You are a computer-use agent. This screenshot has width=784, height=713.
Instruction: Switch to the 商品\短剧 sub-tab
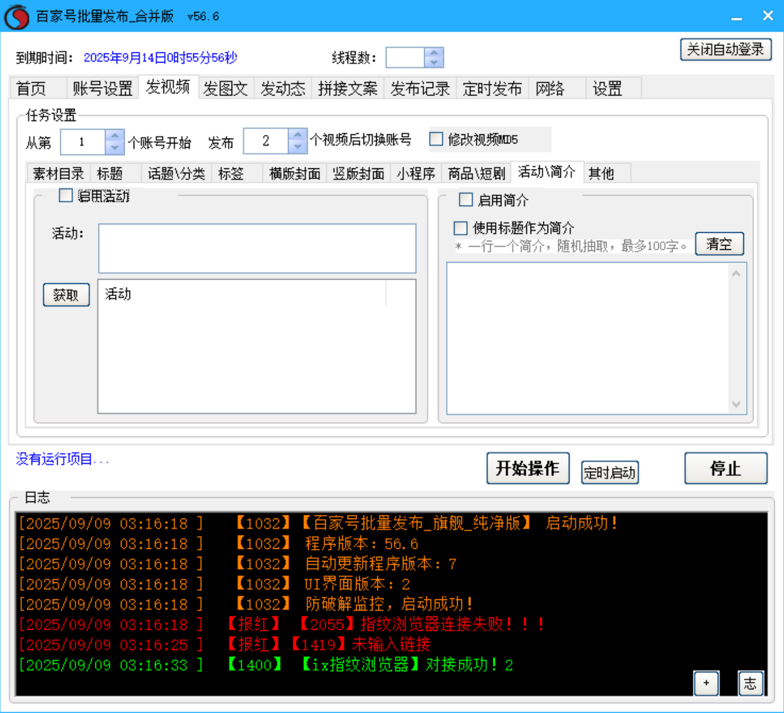(x=478, y=173)
